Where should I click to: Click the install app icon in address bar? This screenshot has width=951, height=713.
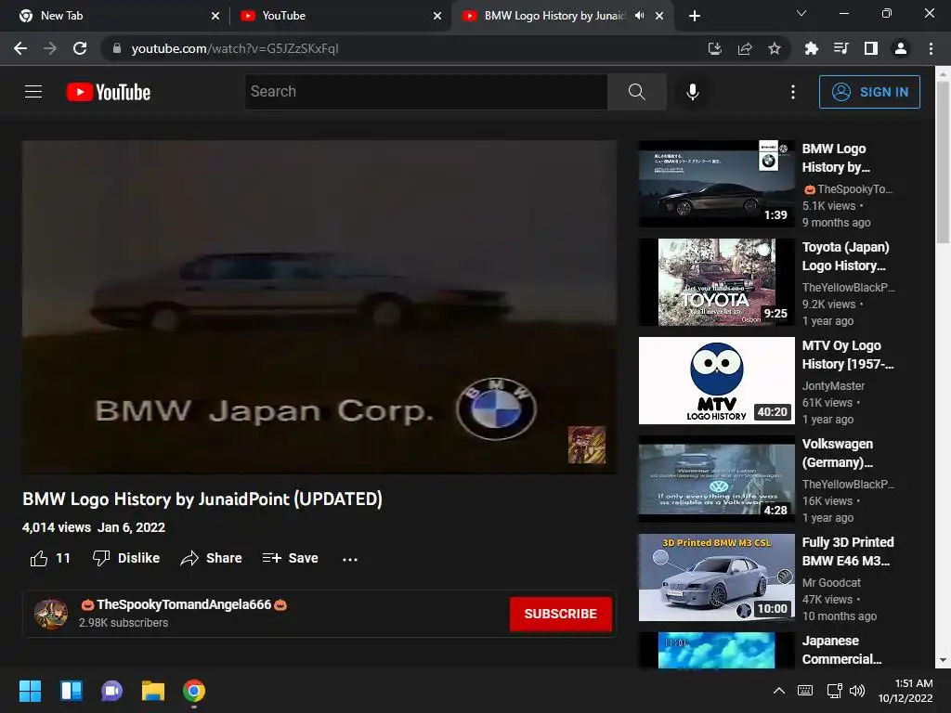click(715, 48)
